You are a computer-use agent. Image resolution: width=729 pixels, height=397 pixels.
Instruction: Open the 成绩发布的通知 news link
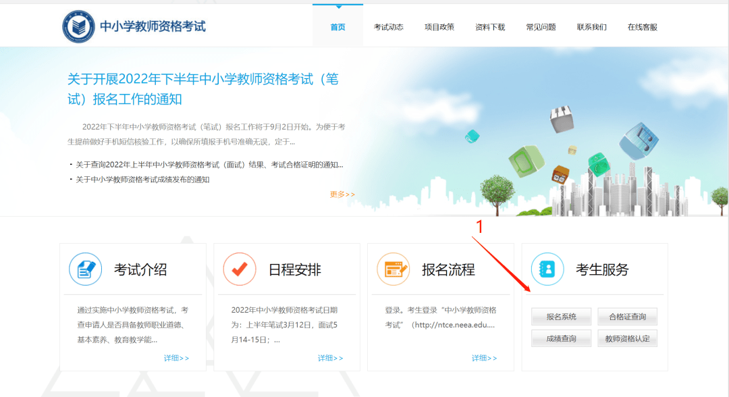tap(142, 180)
